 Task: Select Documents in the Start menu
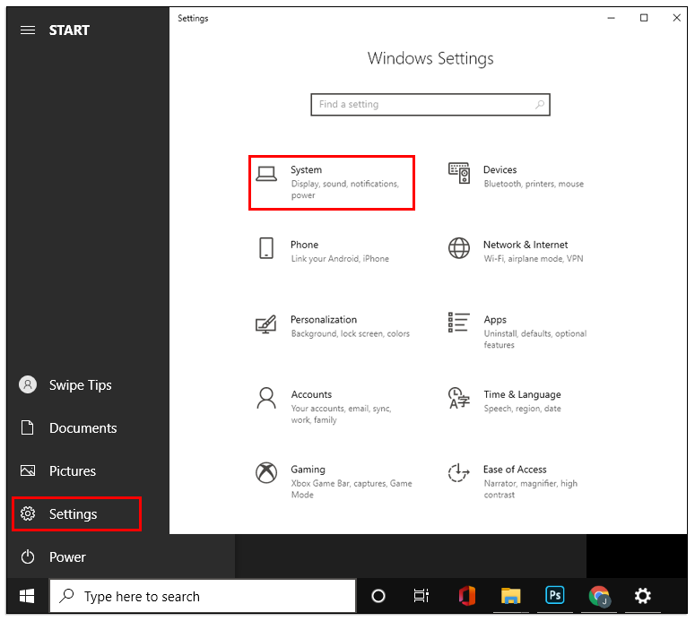pyautogui.click(x=83, y=427)
